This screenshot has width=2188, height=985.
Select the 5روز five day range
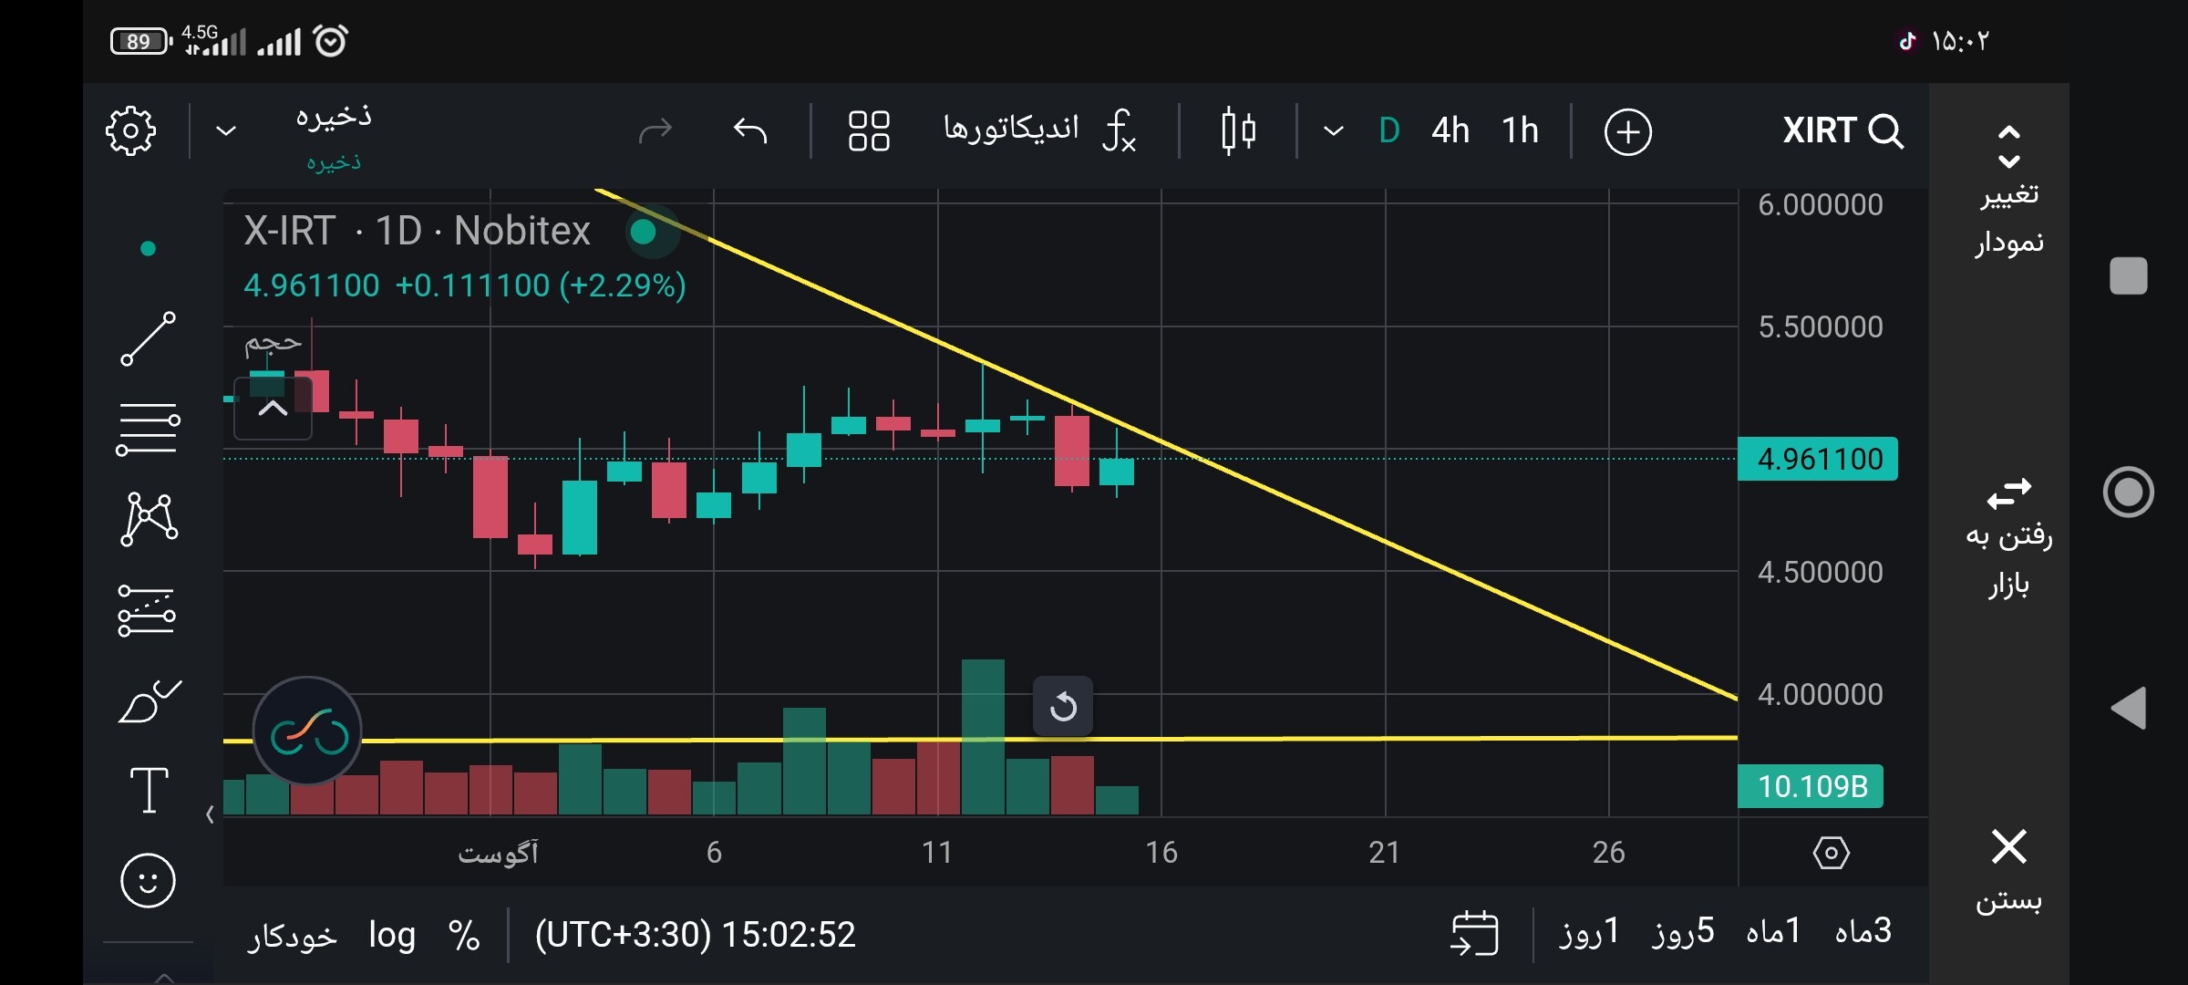(x=1683, y=931)
